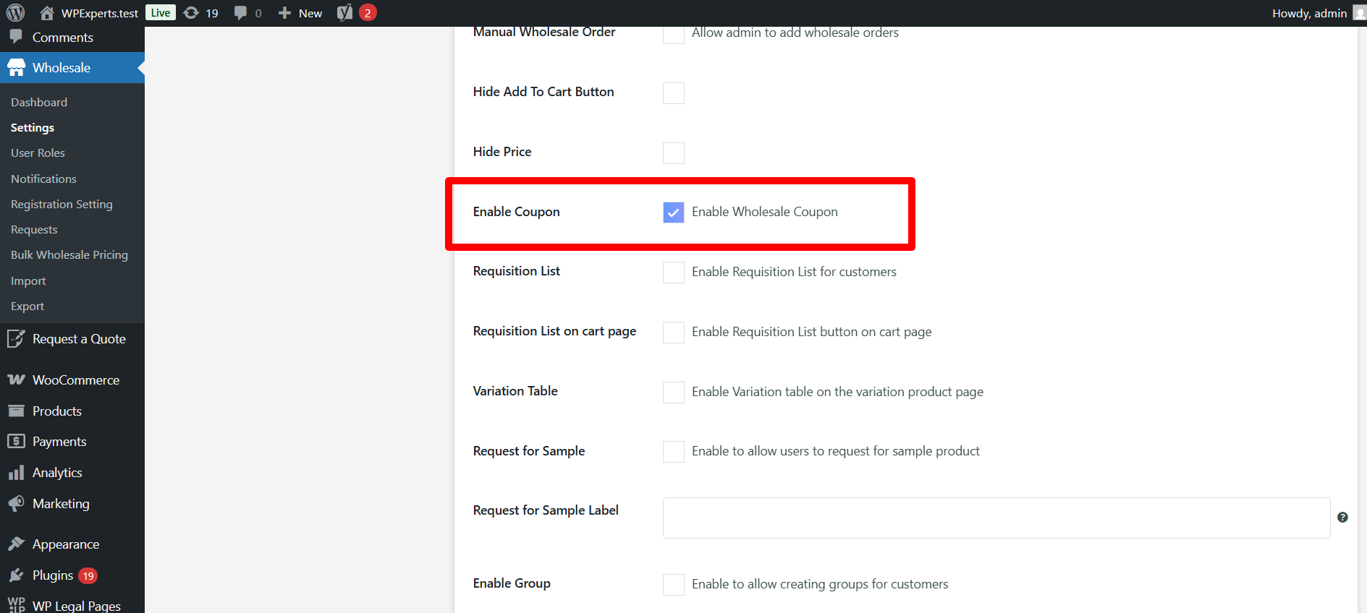The image size is (1367, 613).
Task: Click the WooCommerce logo icon
Action: pos(16,380)
